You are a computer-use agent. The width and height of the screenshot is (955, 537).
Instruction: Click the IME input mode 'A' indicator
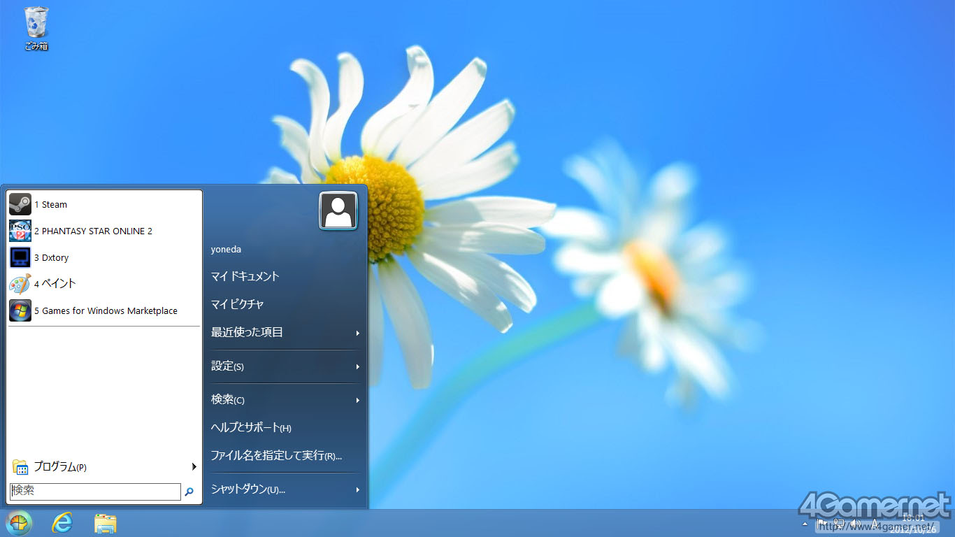pos(875,523)
